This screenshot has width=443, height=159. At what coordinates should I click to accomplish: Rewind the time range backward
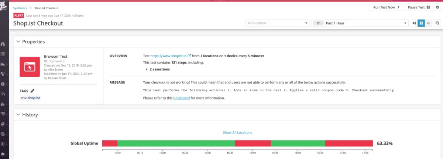[414, 23]
